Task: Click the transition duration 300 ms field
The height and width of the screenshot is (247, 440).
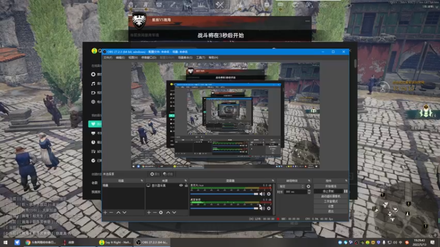Action: coord(295,192)
